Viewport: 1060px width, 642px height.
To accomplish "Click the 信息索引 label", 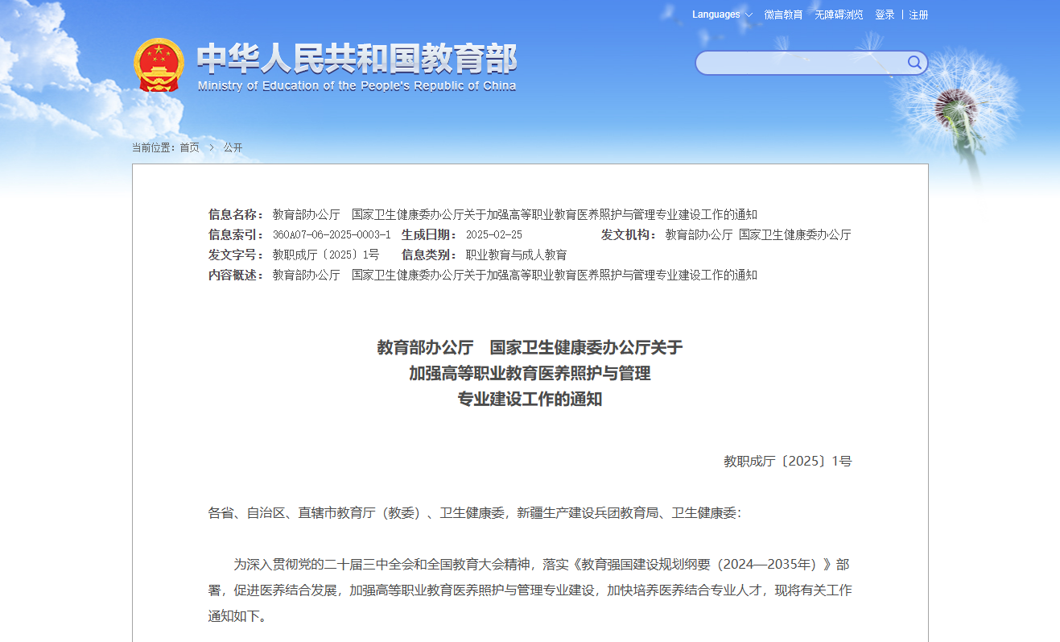I will coord(236,234).
